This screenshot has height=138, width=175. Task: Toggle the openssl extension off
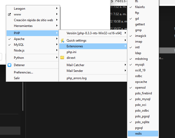click(143, 88)
